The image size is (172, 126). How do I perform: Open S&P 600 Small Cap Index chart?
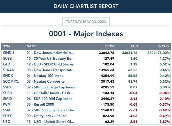[51, 110]
